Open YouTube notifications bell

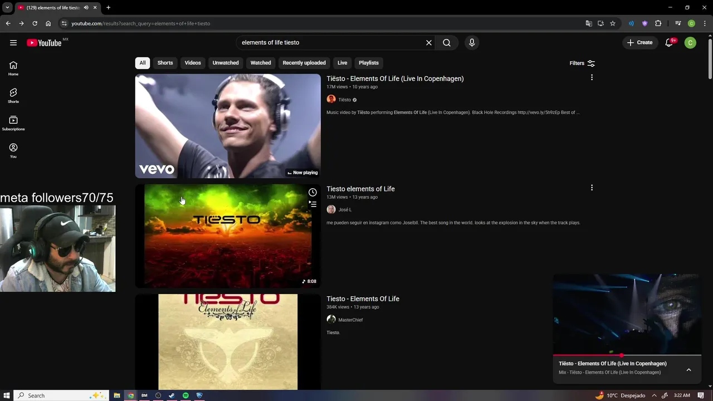click(x=670, y=42)
